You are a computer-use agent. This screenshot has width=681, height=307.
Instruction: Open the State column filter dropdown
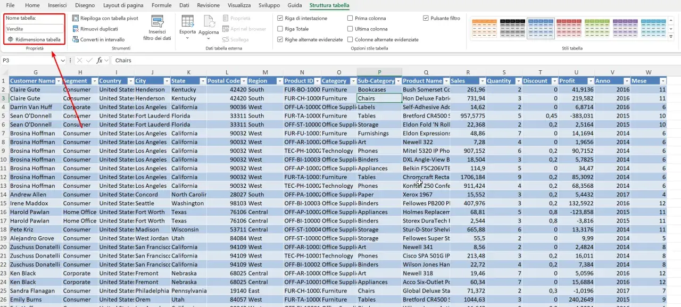coord(203,81)
